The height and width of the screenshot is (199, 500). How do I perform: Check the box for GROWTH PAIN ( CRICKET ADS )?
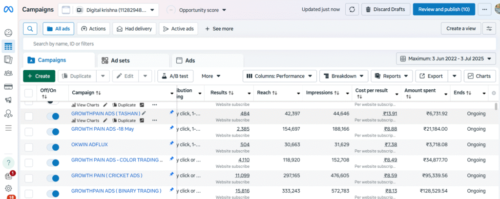pos(29,178)
